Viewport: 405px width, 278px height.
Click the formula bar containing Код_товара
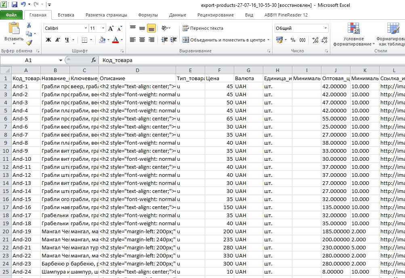(252, 60)
